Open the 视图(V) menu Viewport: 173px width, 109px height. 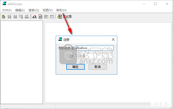[x=48, y=10]
